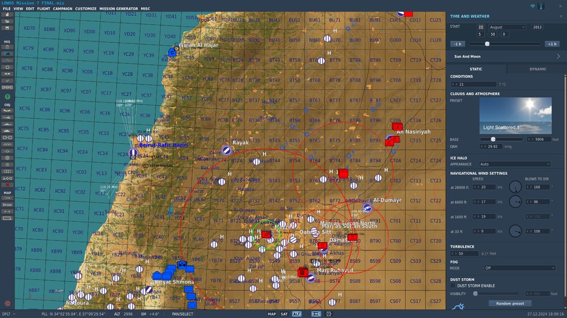Select the airplane group icon under OBJ
Screen dimensions: 567x318
click(7, 110)
